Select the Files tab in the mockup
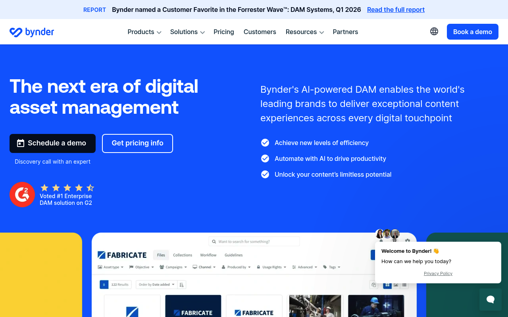Screen dimensions: 508x317 click(161, 255)
